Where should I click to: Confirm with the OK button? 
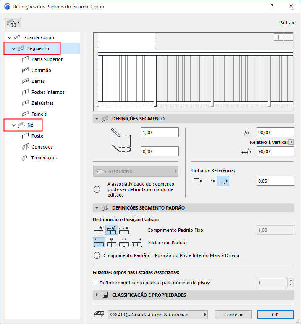(x=275, y=314)
